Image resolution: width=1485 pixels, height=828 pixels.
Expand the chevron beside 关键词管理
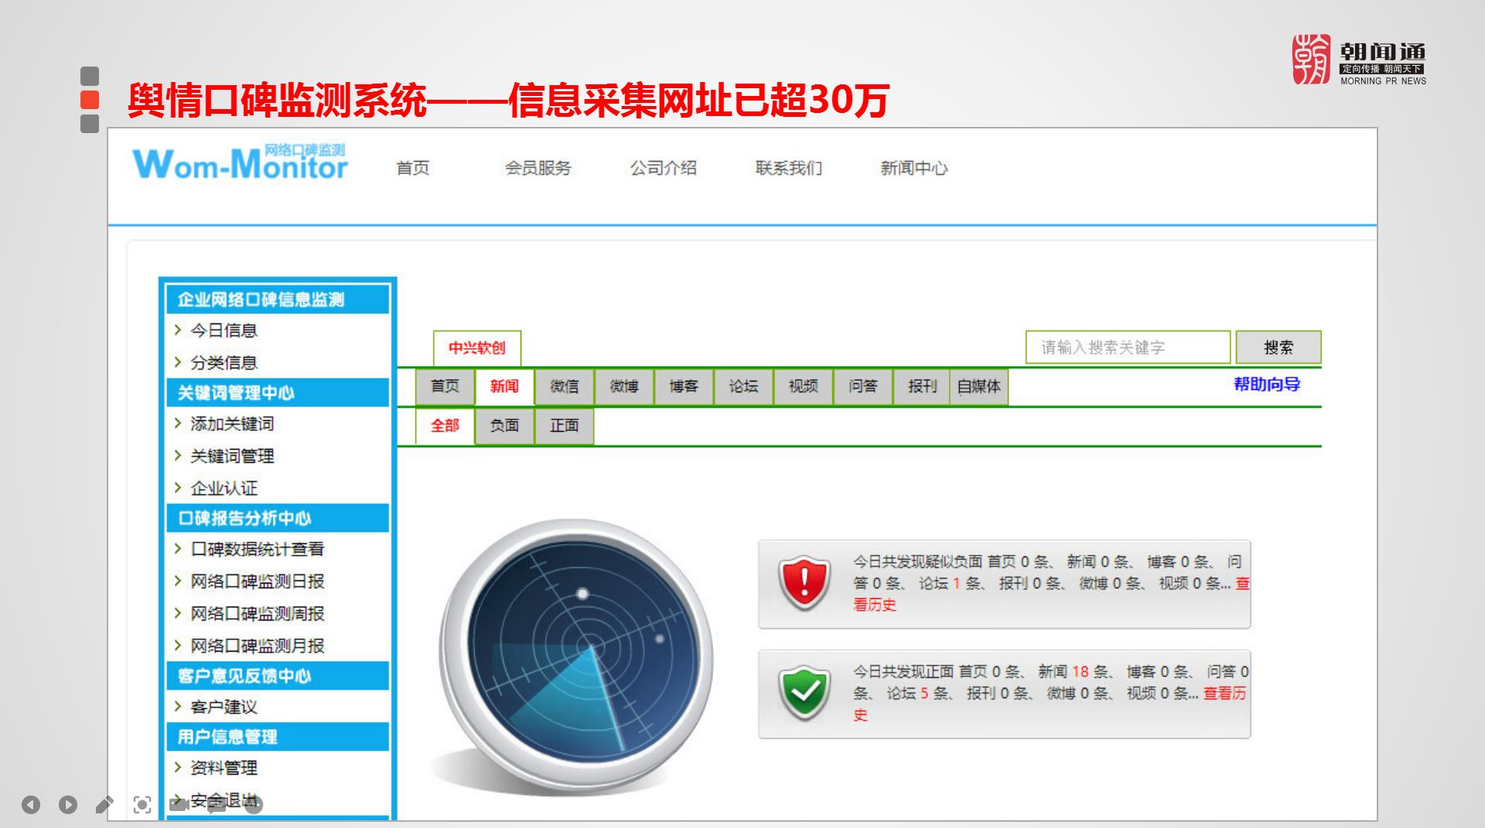(178, 456)
